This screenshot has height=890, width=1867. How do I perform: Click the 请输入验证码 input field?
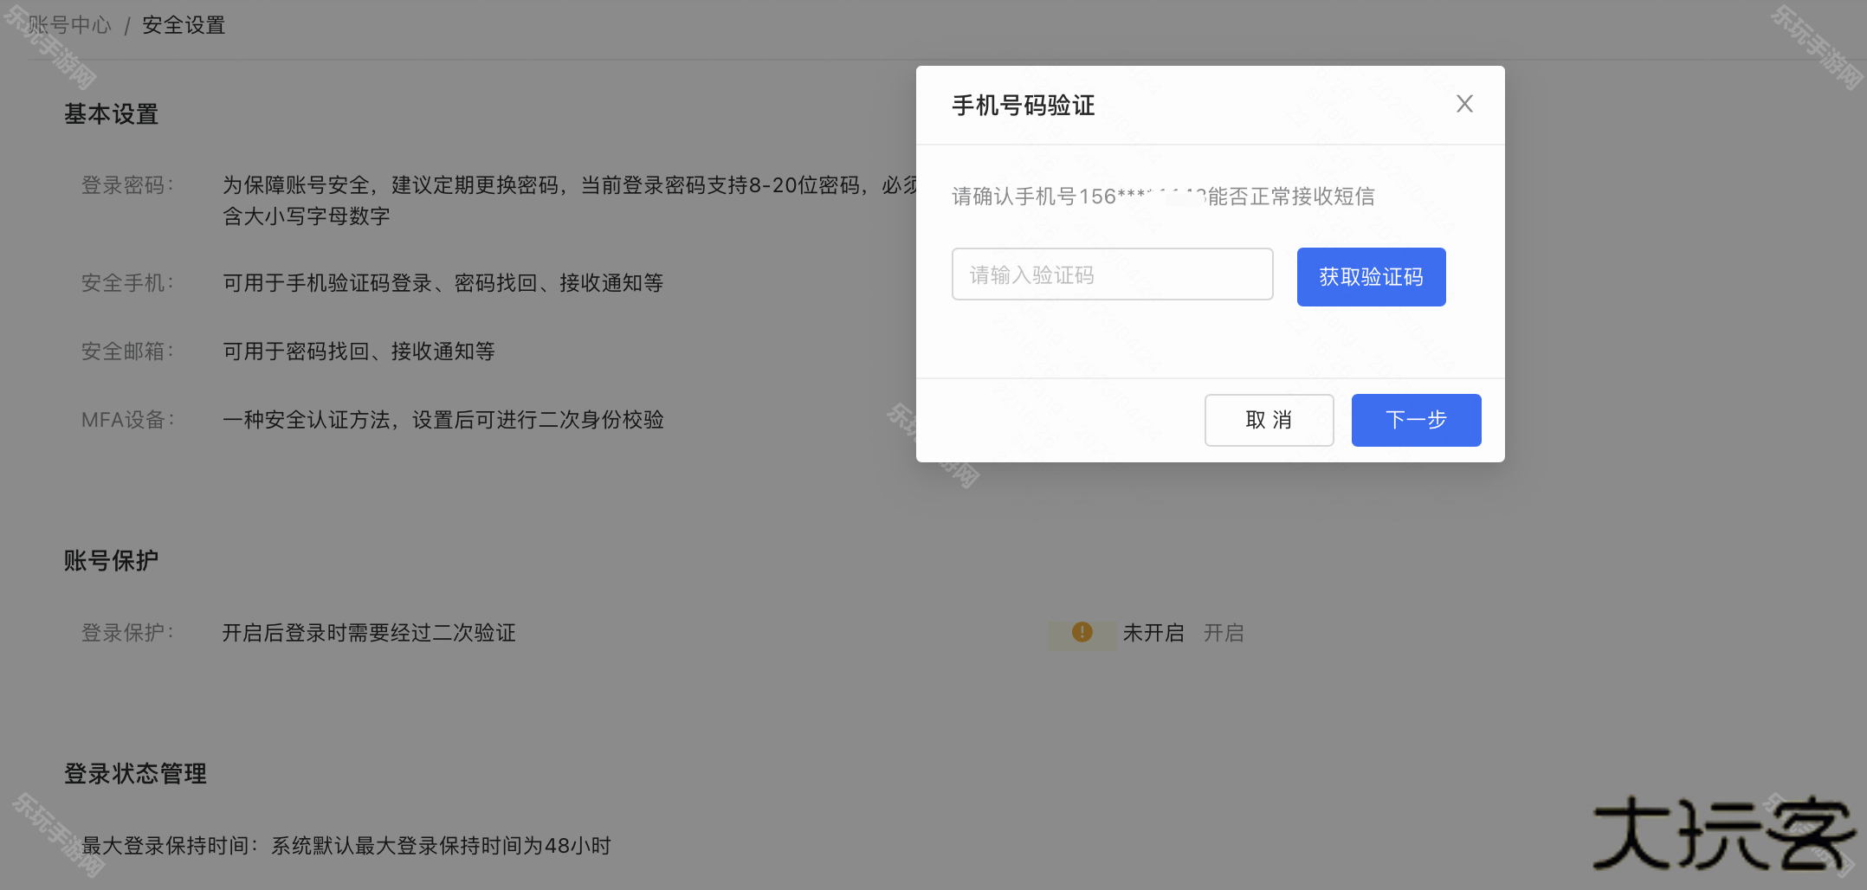click(x=1112, y=275)
